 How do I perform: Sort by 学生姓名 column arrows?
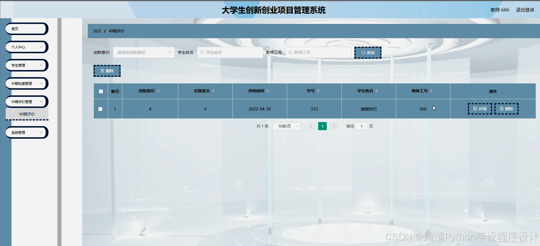pos(377,91)
